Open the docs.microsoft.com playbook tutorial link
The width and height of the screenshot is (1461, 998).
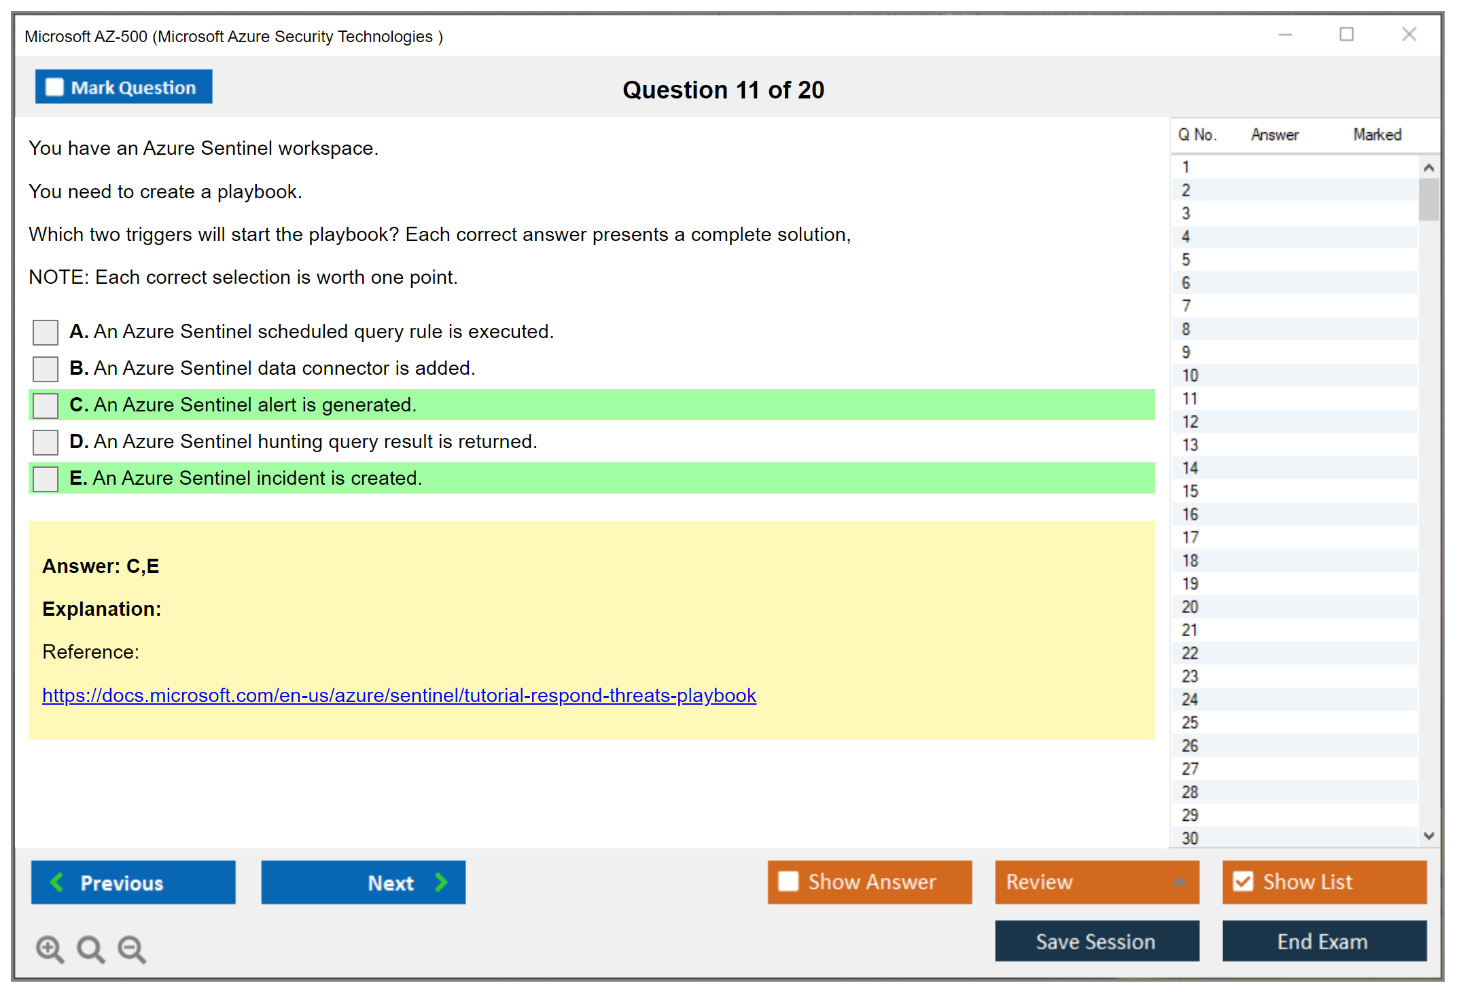coord(399,695)
